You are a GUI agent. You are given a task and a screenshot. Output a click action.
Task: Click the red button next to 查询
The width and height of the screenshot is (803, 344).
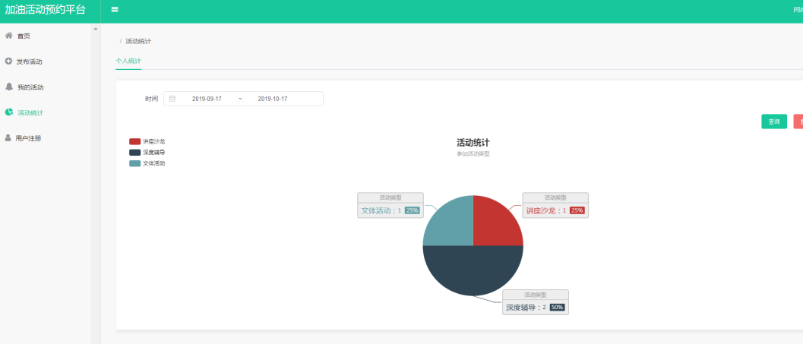coord(798,122)
